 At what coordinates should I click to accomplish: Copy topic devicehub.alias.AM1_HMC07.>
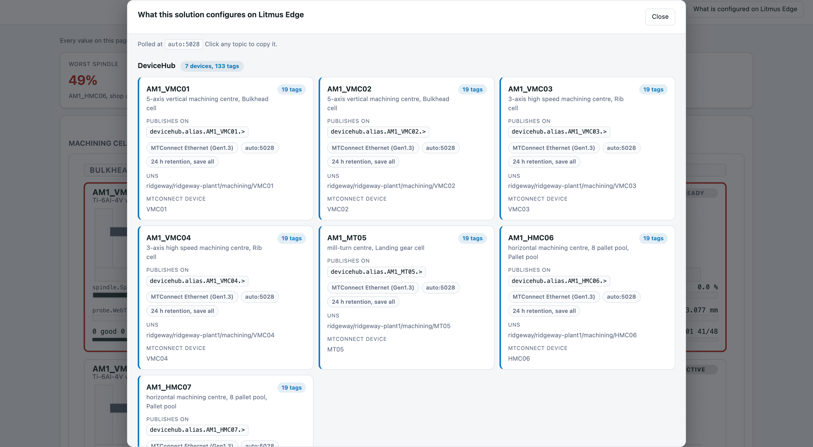click(197, 430)
